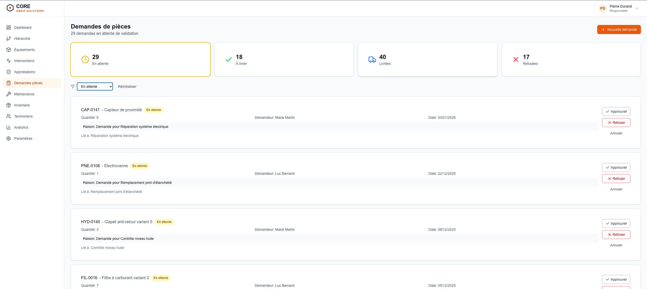Click the HYD-0140 reference code

click(x=90, y=222)
